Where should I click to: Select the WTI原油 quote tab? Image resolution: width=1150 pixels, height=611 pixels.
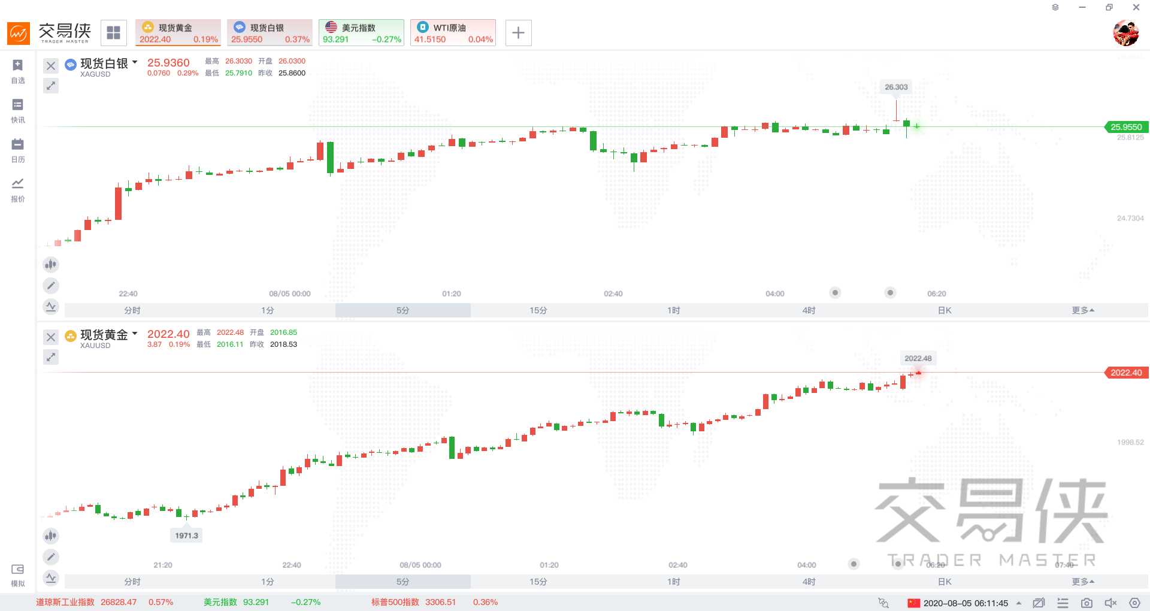tap(453, 32)
